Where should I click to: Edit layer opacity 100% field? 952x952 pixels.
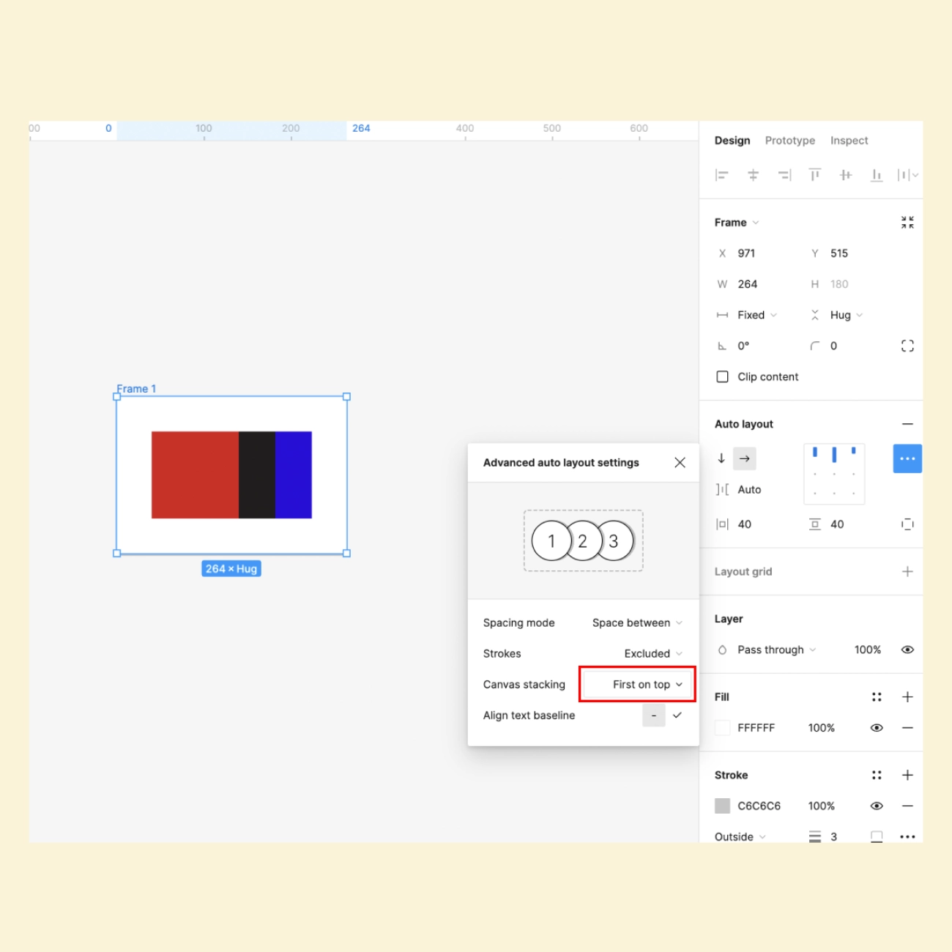point(868,650)
